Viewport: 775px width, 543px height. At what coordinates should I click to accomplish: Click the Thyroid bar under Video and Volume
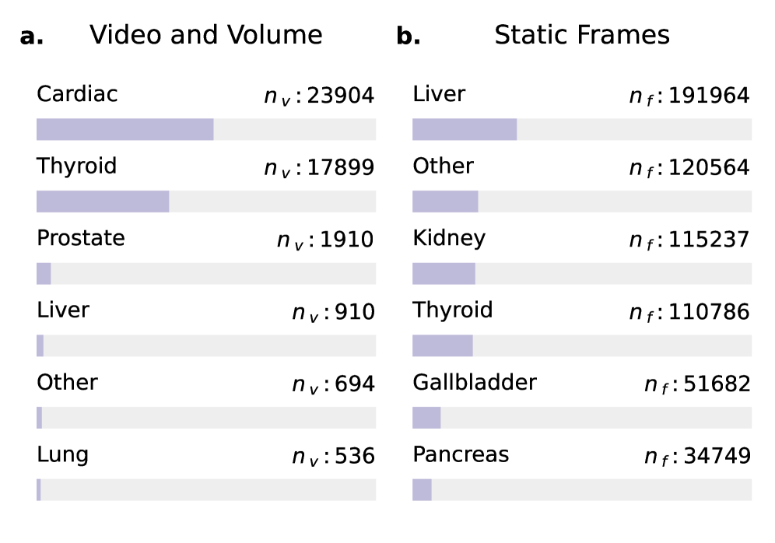[x=205, y=201]
